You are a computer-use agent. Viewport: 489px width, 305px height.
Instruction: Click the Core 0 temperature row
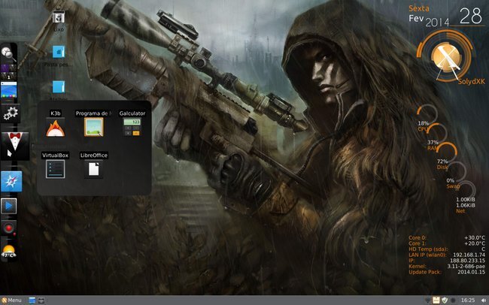point(447,237)
